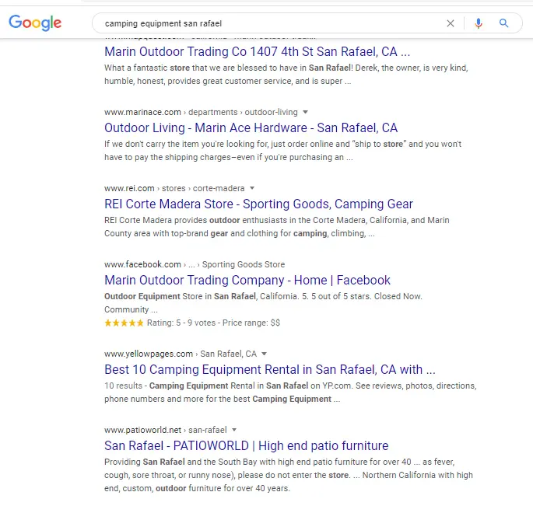Click the 'Rating: 5 - 9 votes' text

click(181, 323)
